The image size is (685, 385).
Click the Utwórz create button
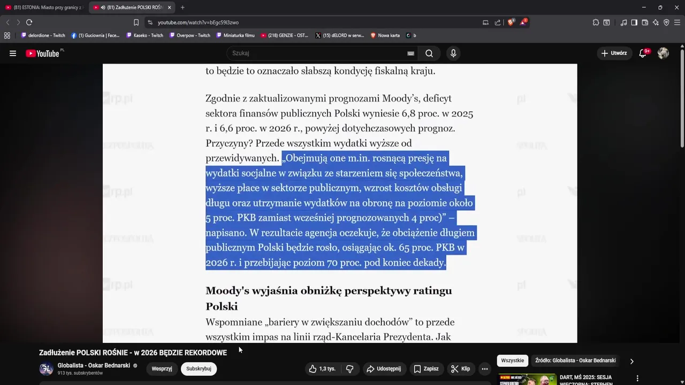pos(614,53)
